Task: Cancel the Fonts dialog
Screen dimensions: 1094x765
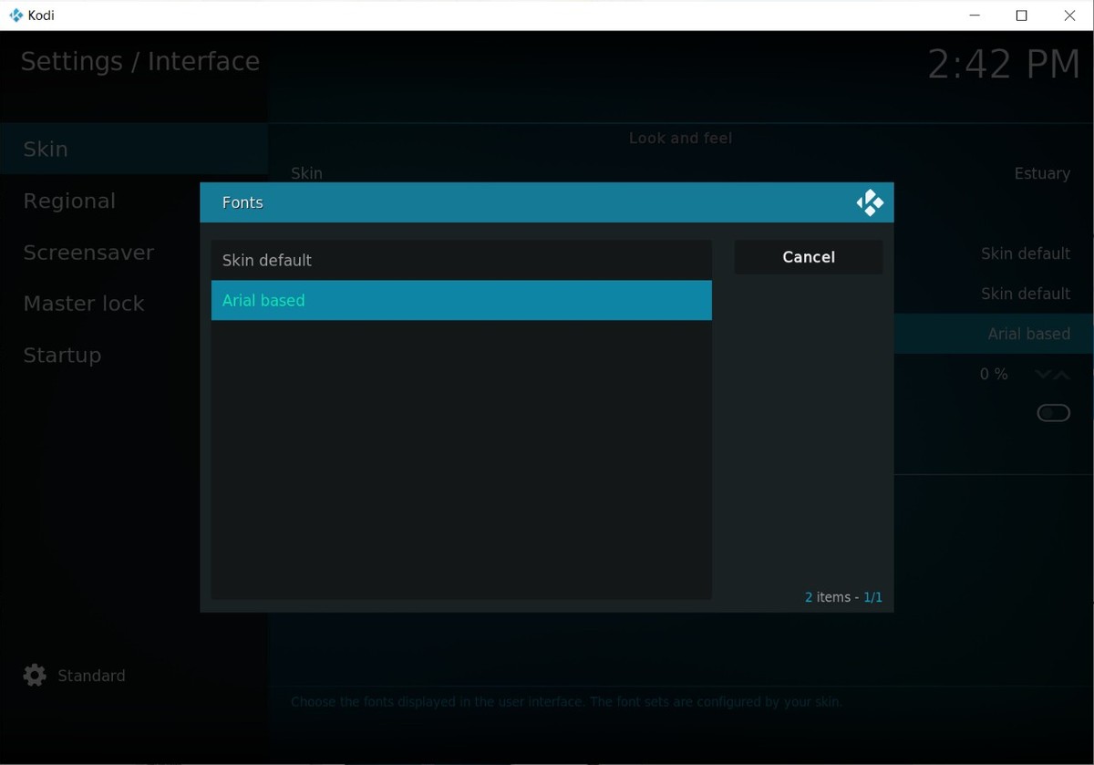Action: point(809,257)
